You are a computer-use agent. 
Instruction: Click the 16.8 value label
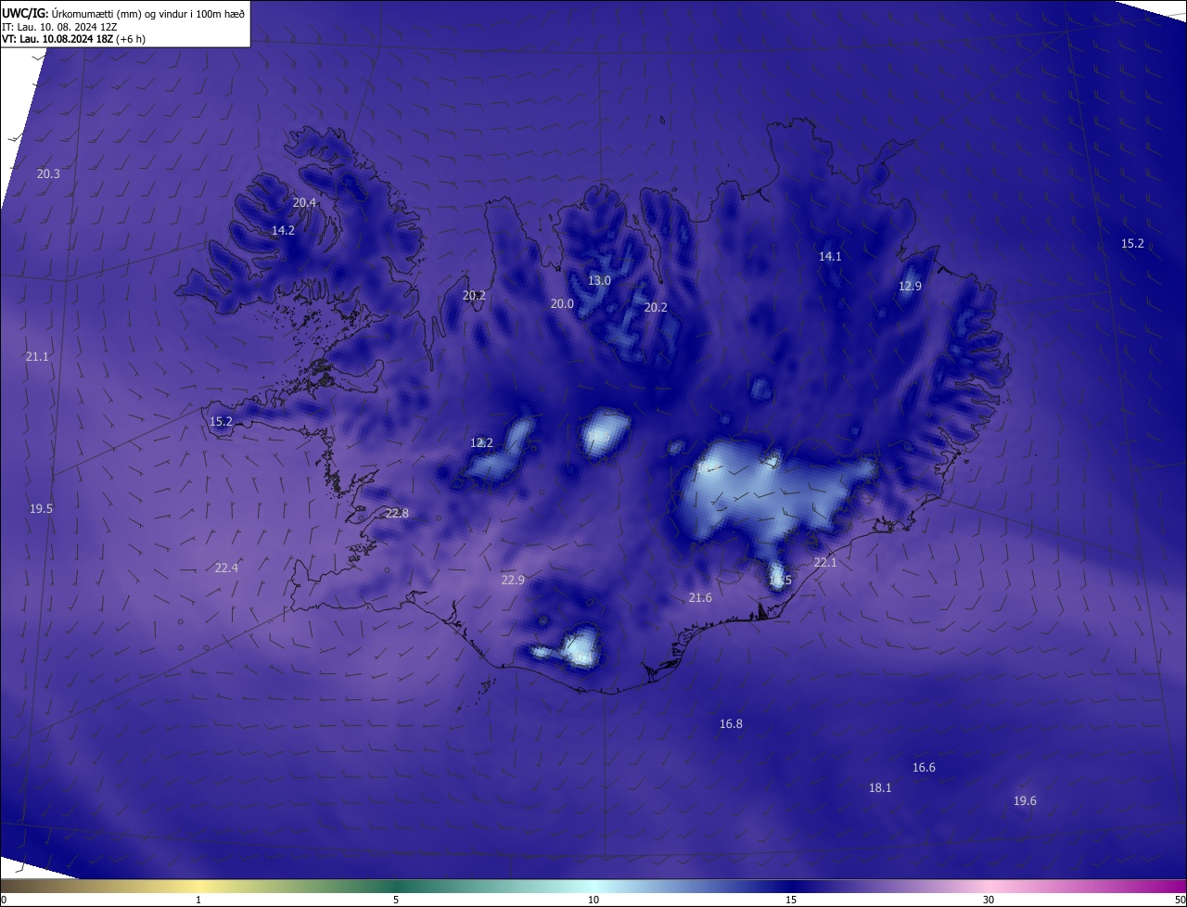click(x=731, y=723)
